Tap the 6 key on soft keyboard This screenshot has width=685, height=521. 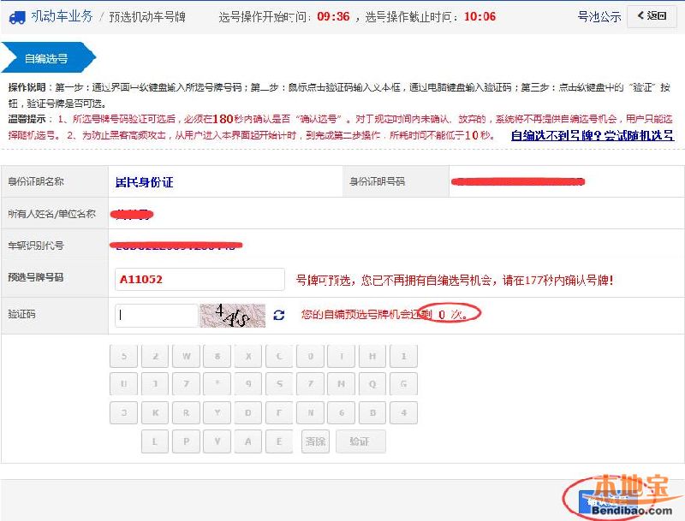341,412
